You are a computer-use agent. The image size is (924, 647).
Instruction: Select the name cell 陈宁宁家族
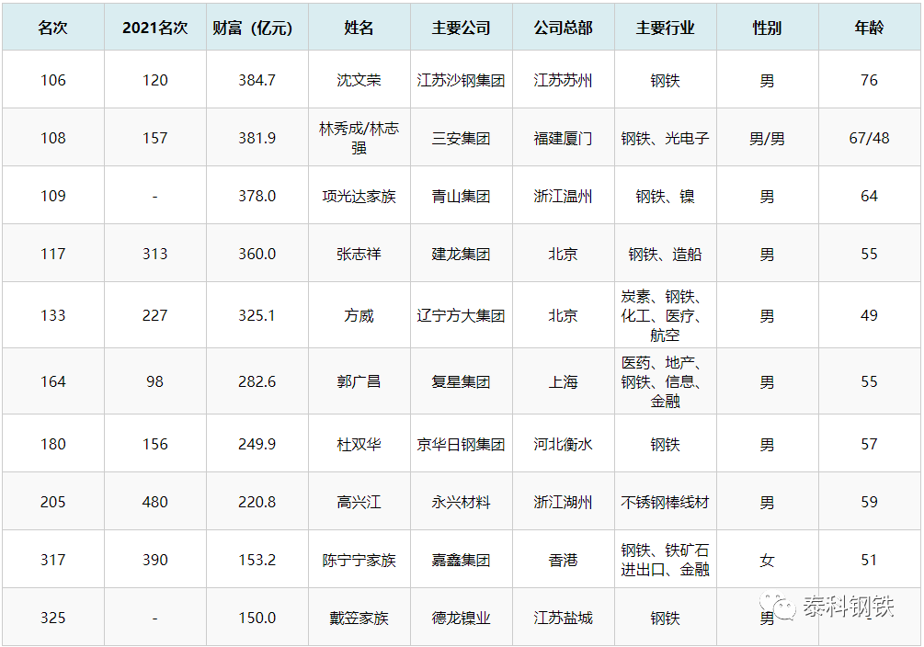(359, 560)
